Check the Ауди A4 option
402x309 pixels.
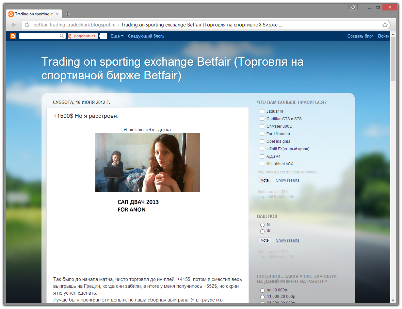click(262, 156)
